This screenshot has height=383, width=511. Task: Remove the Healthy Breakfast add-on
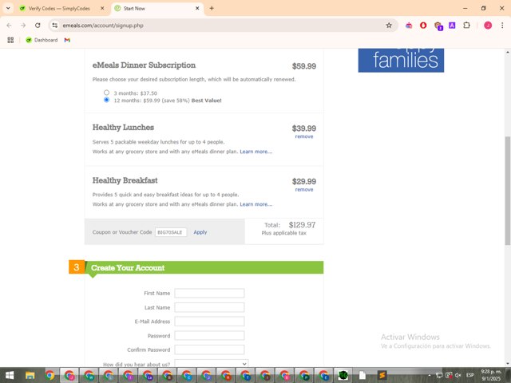click(x=304, y=190)
